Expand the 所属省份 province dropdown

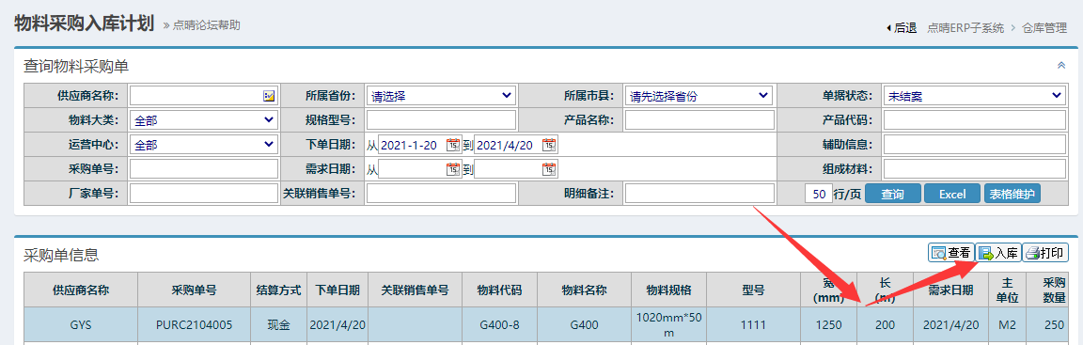click(441, 96)
